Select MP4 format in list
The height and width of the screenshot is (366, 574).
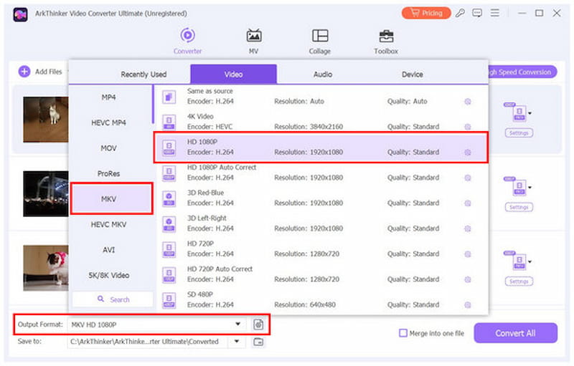(x=109, y=97)
